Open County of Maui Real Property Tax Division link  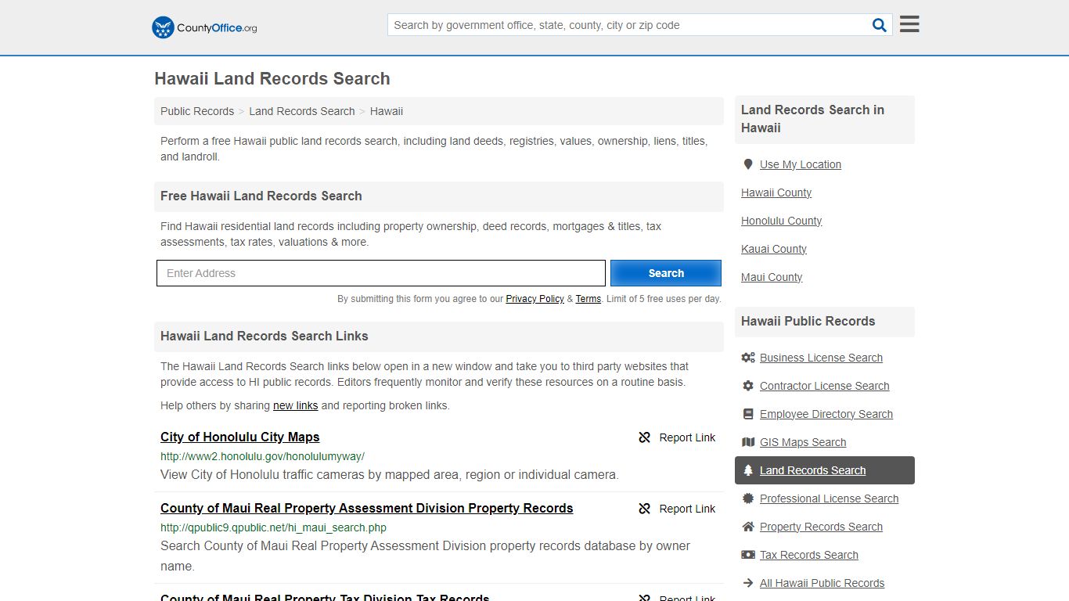[325, 596]
